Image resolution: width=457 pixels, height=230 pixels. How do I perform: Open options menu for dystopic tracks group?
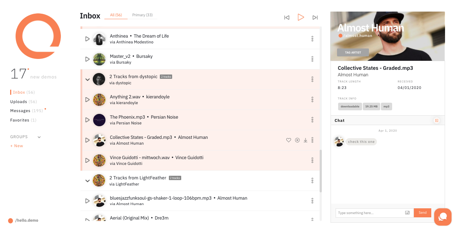312,79
